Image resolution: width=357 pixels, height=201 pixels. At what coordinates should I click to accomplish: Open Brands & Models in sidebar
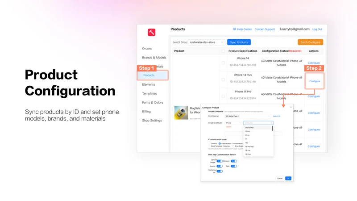pyautogui.click(x=154, y=58)
